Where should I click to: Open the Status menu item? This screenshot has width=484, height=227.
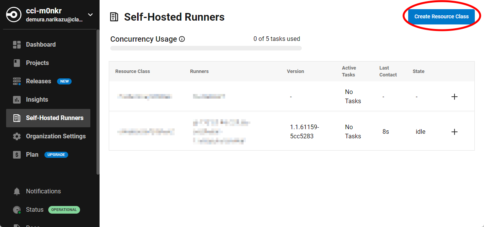[34, 209]
